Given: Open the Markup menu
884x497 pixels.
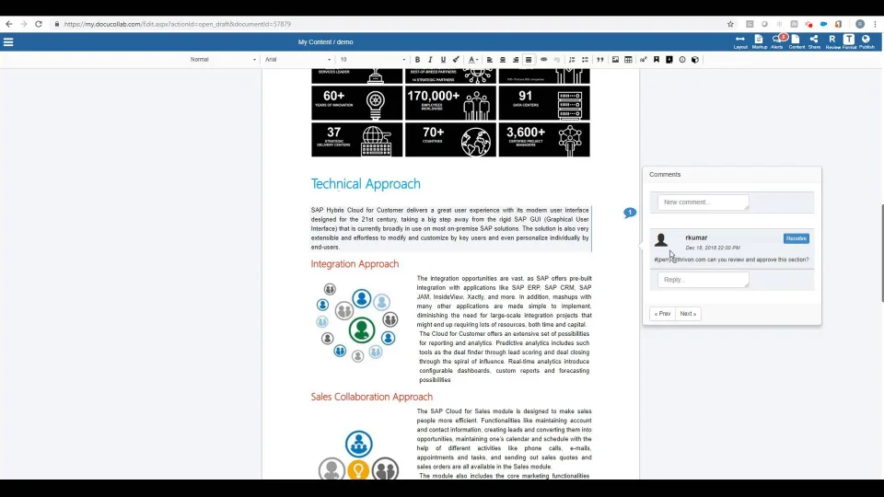Looking at the screenshot, I should point(759,42).
